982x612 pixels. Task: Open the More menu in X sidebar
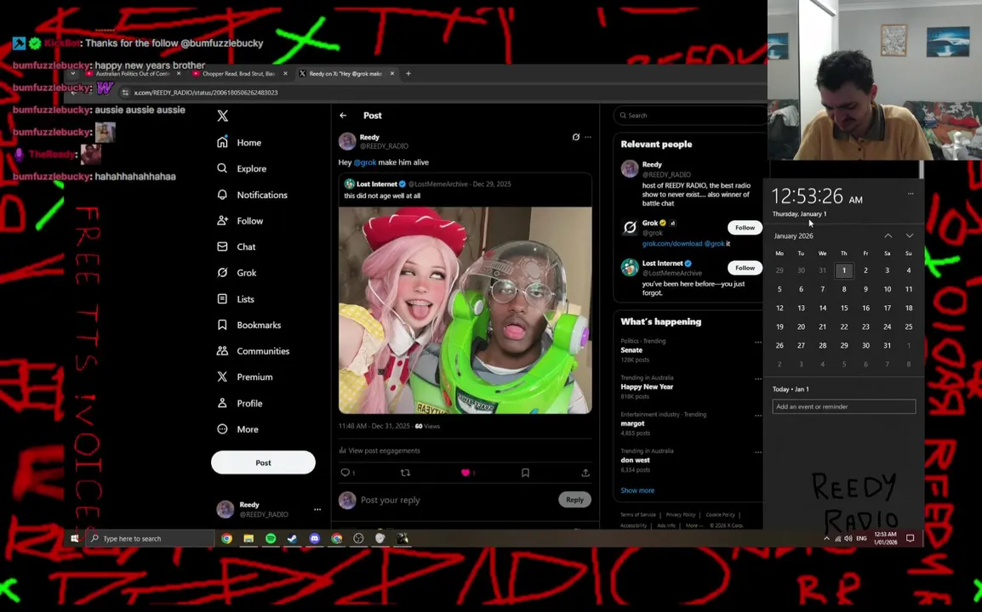pos(237,429)
